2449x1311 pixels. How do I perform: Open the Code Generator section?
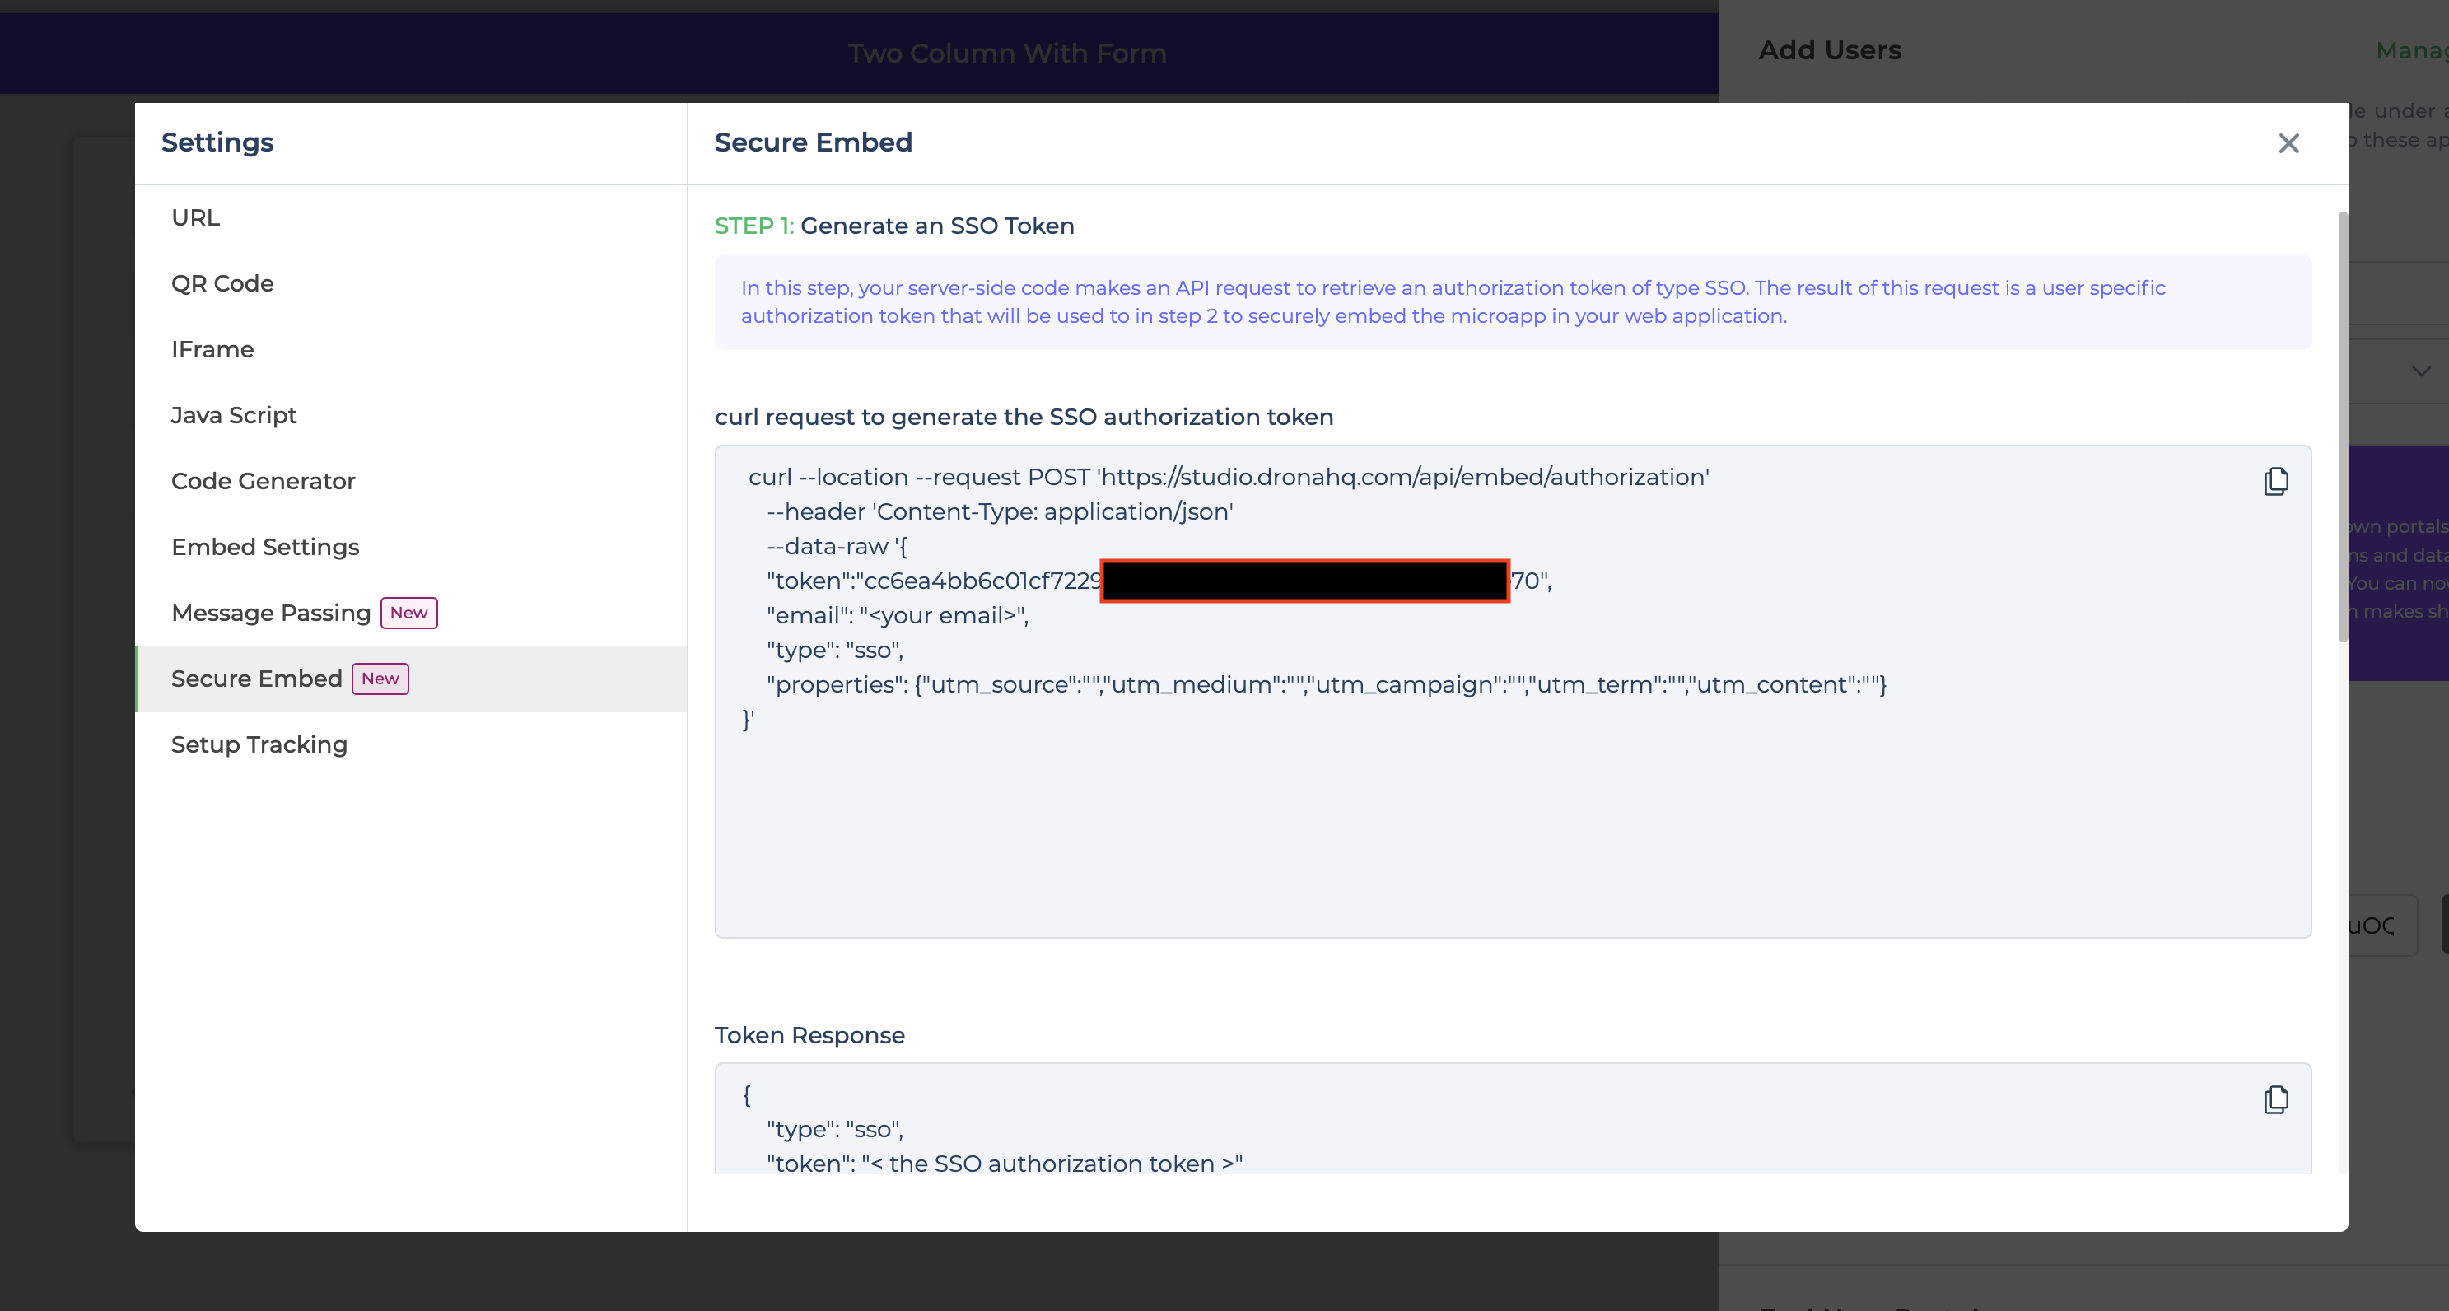[x=412, y=481]
